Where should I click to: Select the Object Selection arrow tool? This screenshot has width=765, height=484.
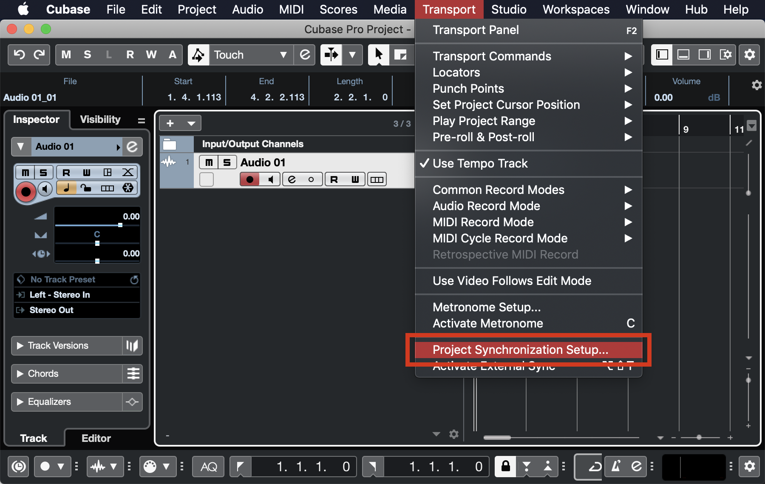pyautogui.click(x=379, y=55)
